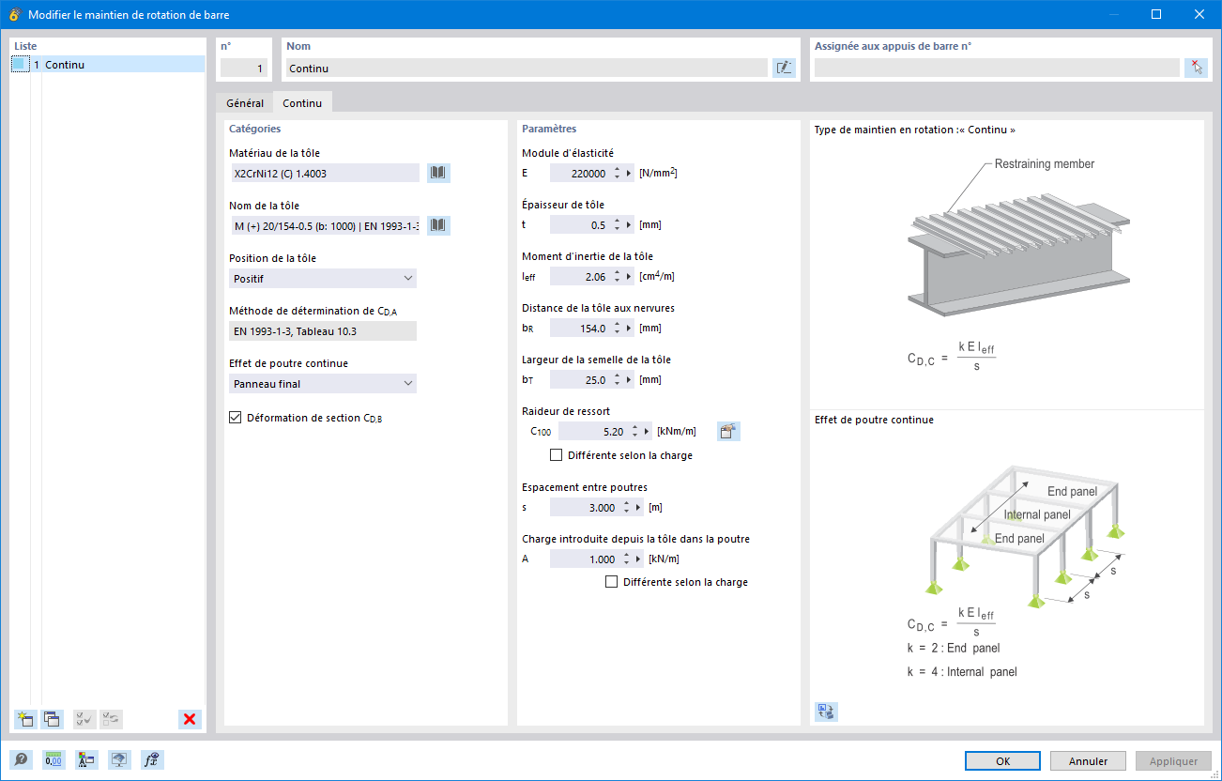Click the Annuler button
This screenshot has height=781, width=1222.
click(1088, 761)
